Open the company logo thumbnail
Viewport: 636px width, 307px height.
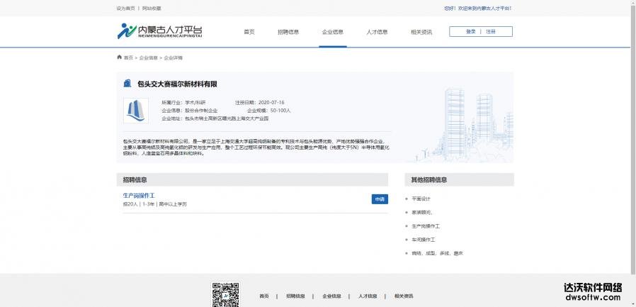(136, 111)
